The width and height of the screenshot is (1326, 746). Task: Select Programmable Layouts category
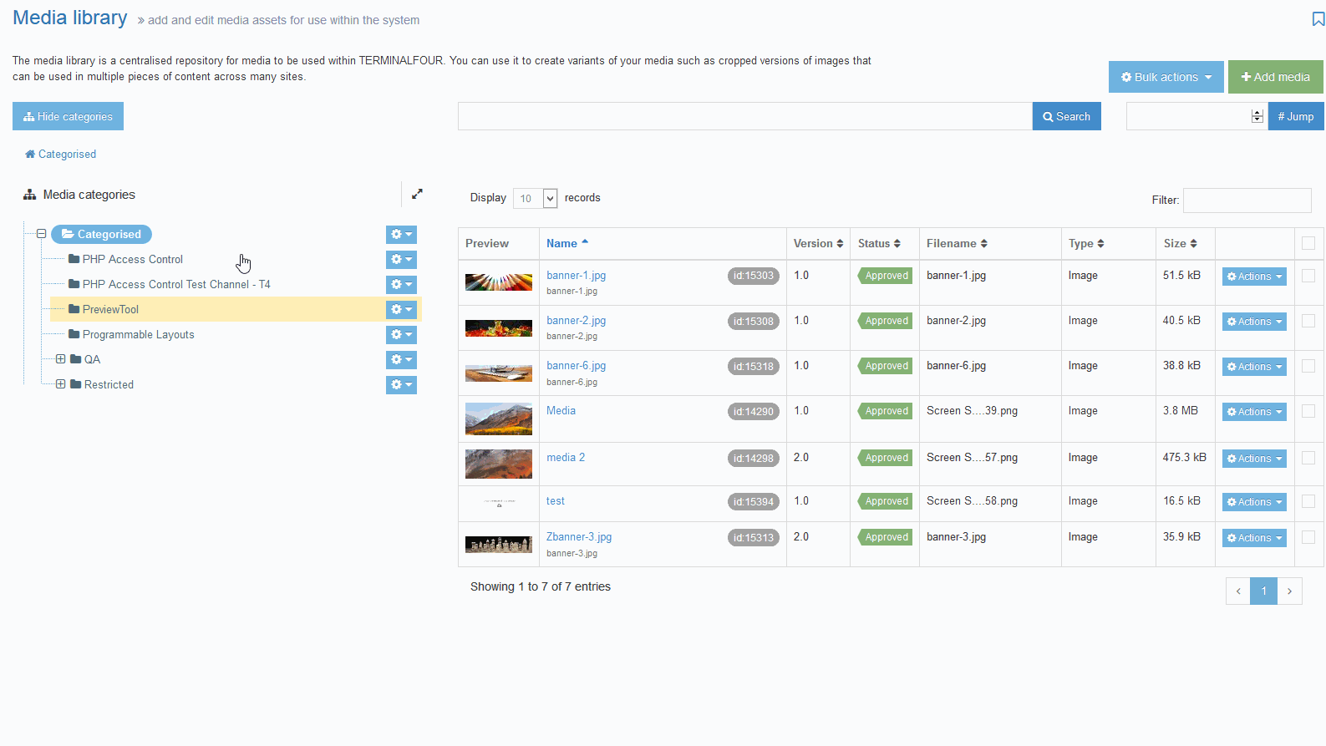click(138, 334)
